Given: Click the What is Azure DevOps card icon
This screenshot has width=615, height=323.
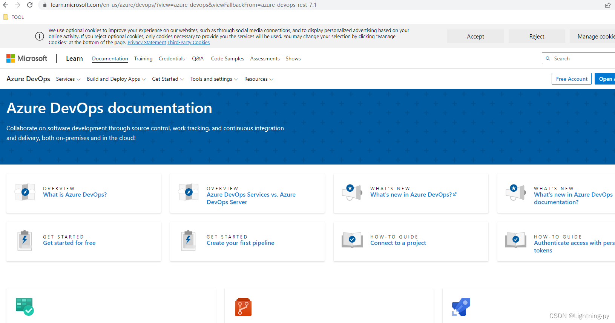Looking at the screenshot, I should tap(25, 192).
